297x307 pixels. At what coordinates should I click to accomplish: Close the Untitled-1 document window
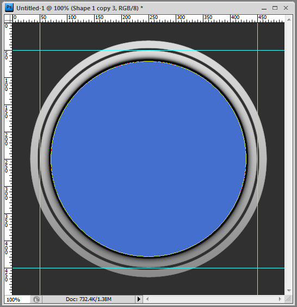click(286, 8)
